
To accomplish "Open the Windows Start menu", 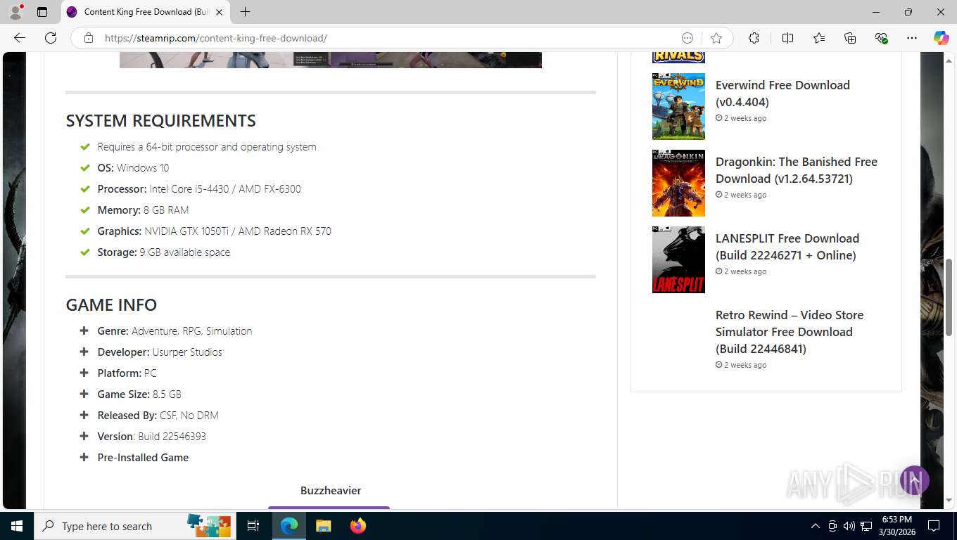I will click(16, 526).
